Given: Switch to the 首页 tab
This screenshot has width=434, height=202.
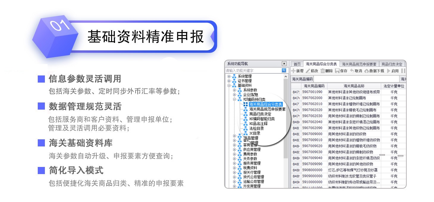Looking at the screenshot, I should point(297,64).
